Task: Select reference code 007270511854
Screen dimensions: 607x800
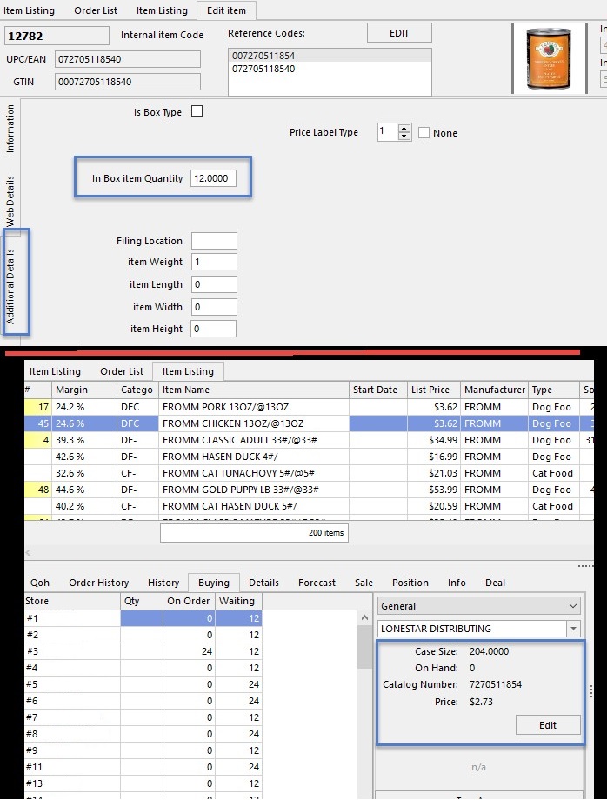Action: coord(330,56)
